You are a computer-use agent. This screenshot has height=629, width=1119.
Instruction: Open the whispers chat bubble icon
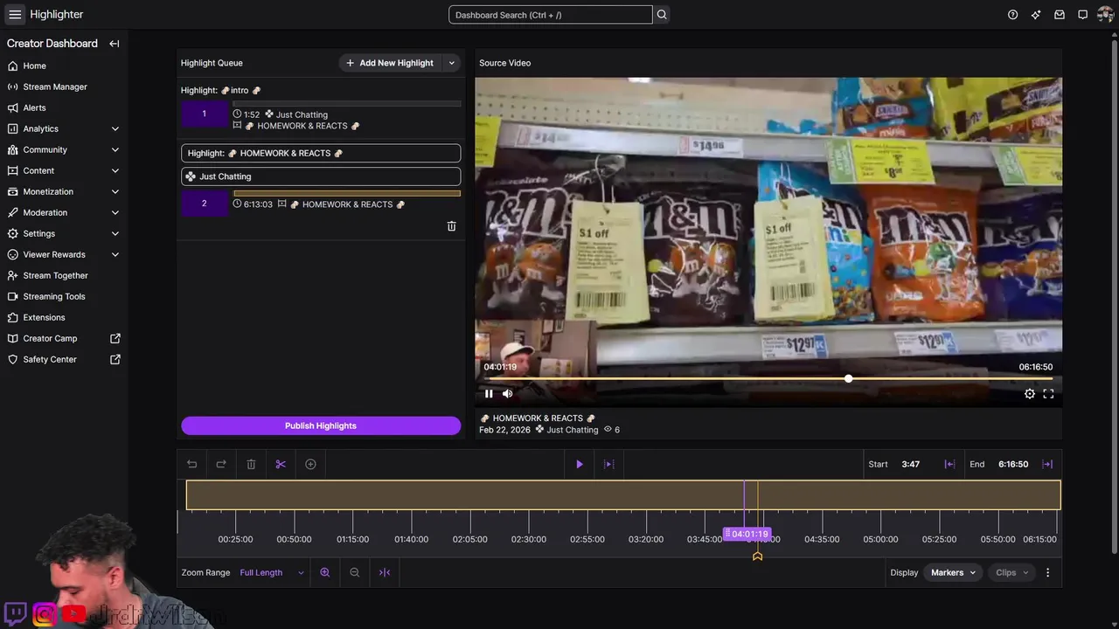tap(1082, 15)
